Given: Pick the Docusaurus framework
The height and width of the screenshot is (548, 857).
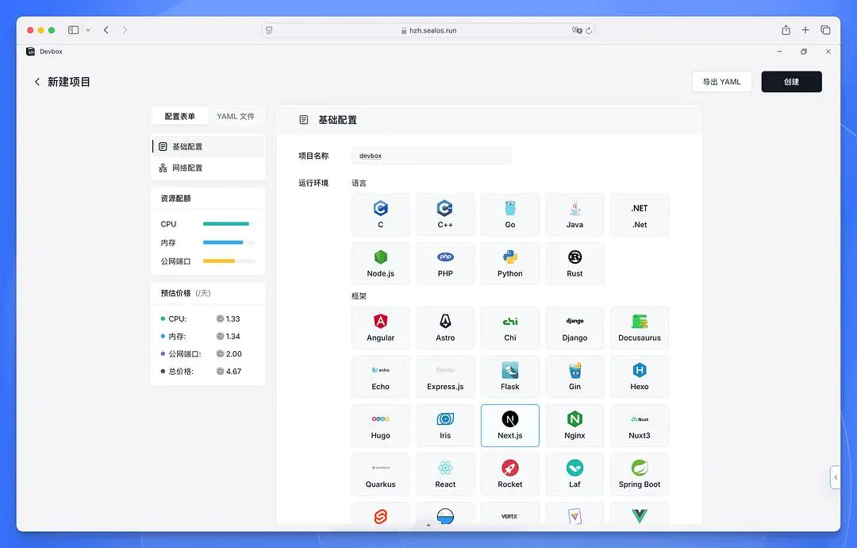Looking at the screenshot, I should point(640,327).
